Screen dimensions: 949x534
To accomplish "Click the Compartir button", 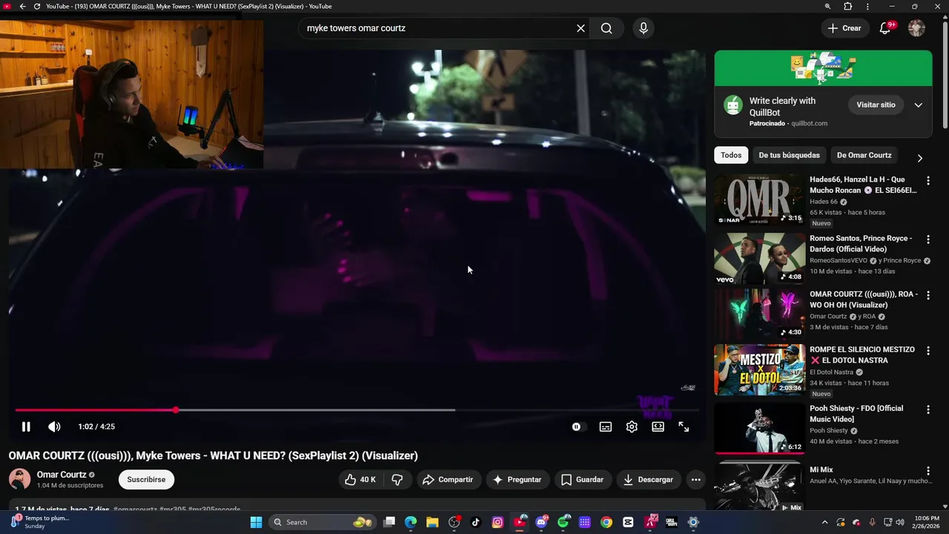I will 448,480.
